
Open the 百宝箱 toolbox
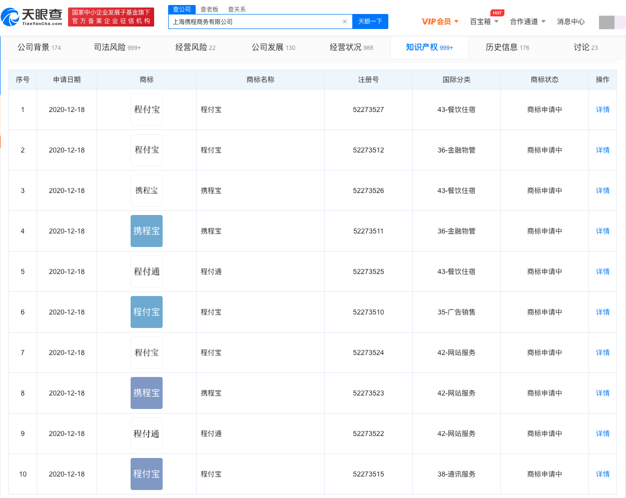tap(479, 21)
